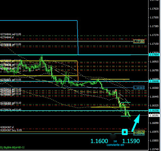Click the #42744844 sl stop loss label

pyautogui.click(x=7, y=37)
